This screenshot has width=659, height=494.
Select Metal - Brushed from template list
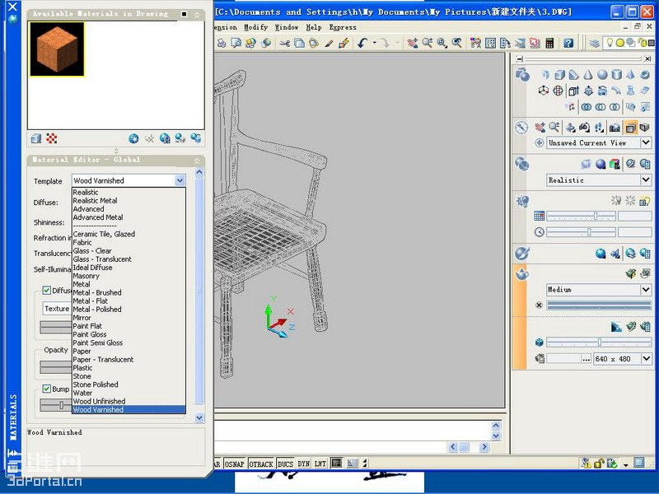97,292
